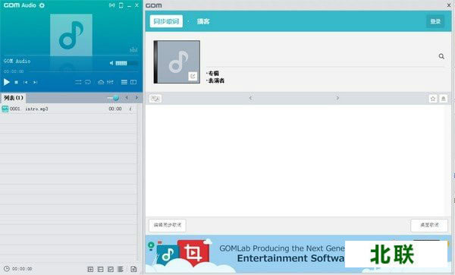Toggle shuffle playback mode
455x275 pixels.
pos(78,82)
